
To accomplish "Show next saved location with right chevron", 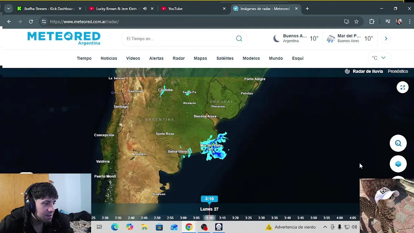I will coord(386,39).
